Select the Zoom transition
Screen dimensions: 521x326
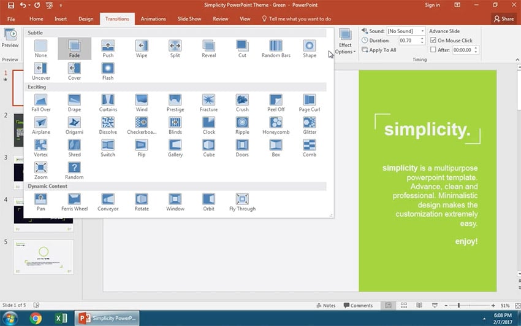(x=41, y=171)
